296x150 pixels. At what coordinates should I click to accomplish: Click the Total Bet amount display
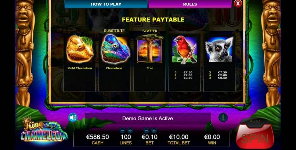179,139
